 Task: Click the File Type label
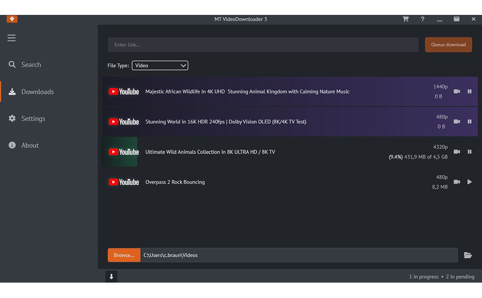click(118, 66)
